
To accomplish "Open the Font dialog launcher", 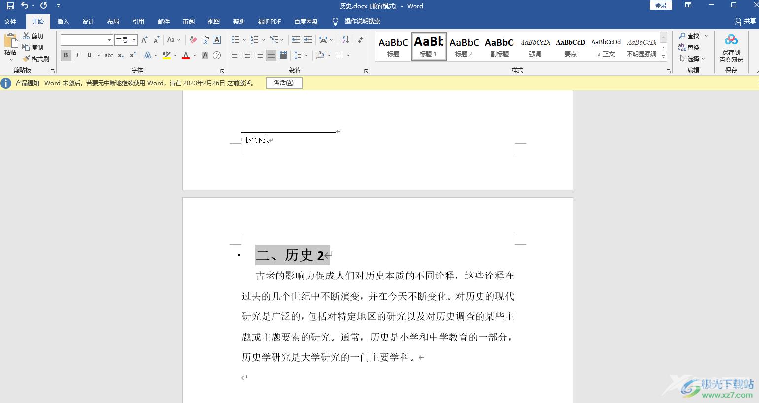I will tap(222, 71).
